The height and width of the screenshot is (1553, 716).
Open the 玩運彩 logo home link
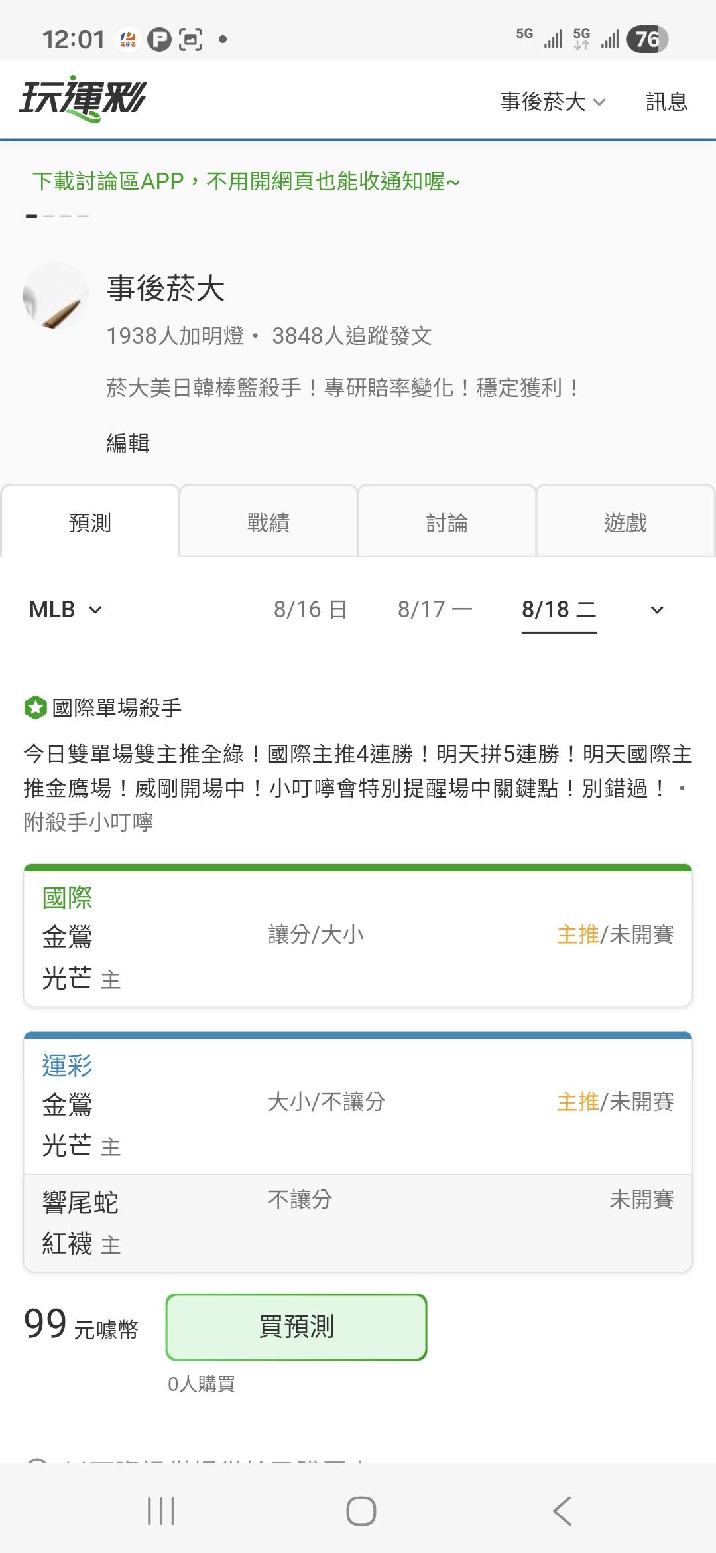[x=83, y=100]
